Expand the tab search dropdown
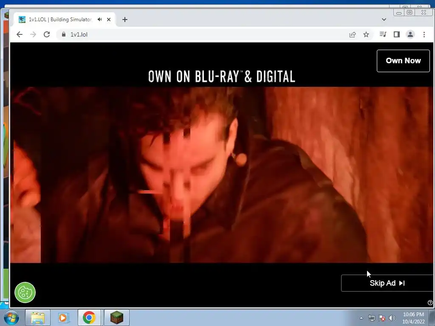 click(384, 20)
